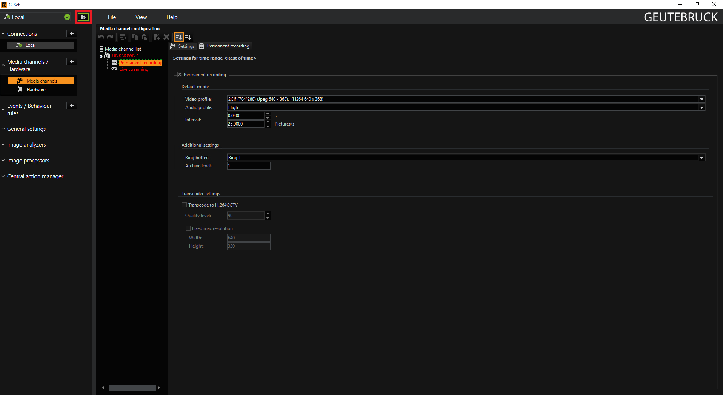Click the green connection status checkmark
The width and height of the screenshot is (723, 395).
click(x=67, y=17)
